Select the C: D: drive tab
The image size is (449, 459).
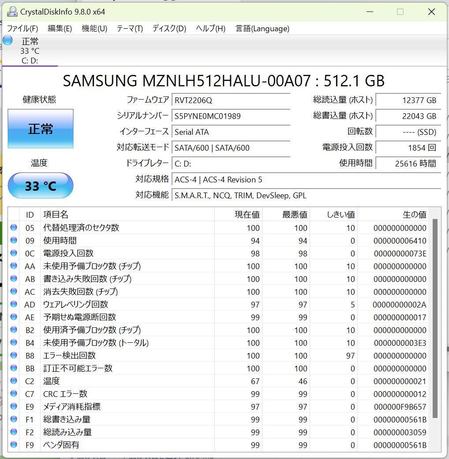coord(29,61)
